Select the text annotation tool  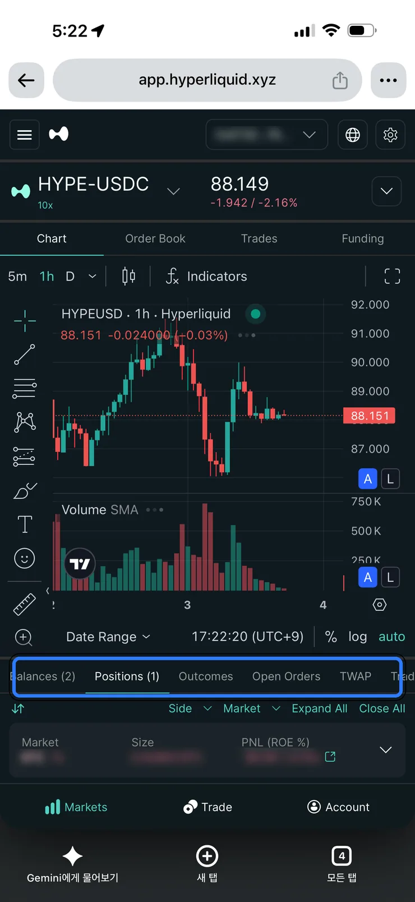(x=25, y=524)
